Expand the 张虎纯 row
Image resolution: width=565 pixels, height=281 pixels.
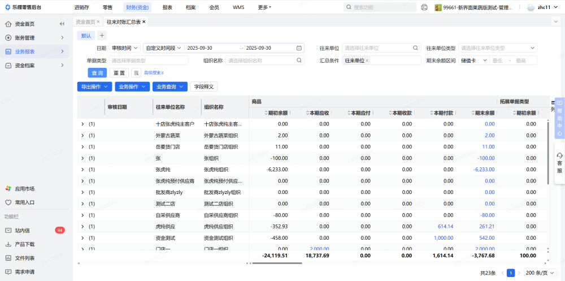click(82, 170)
